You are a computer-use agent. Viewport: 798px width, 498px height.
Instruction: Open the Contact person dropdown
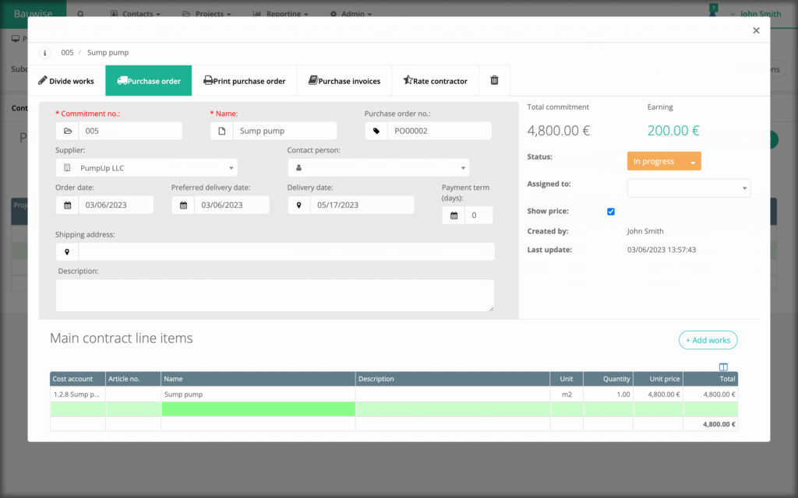[379, 168]
